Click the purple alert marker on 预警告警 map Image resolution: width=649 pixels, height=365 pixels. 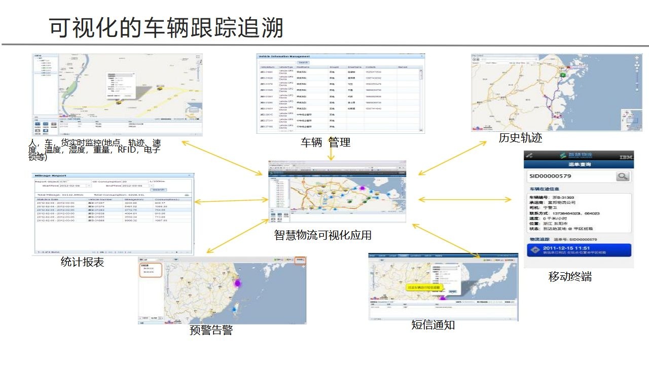[x=237, y=283]
